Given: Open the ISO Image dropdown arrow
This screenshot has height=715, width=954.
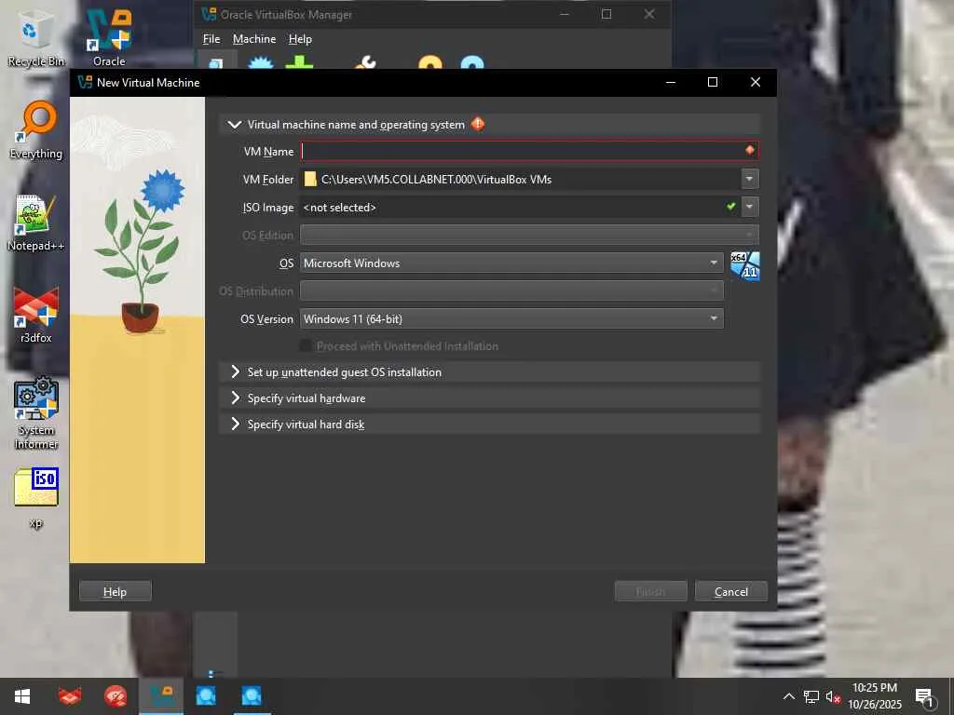Looking at the screenshot, I should tap(750, 207).
